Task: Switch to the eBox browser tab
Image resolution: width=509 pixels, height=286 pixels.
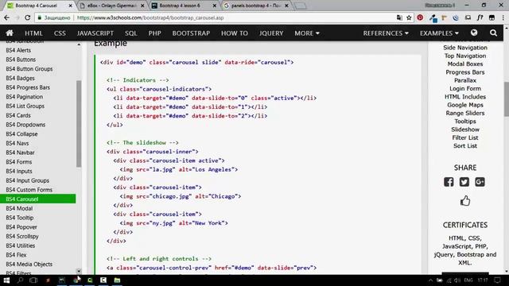Action: (x=112, y=6)
